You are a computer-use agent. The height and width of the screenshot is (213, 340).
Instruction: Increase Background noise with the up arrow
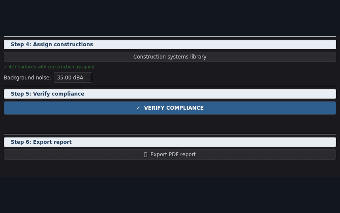pos(89,75)
